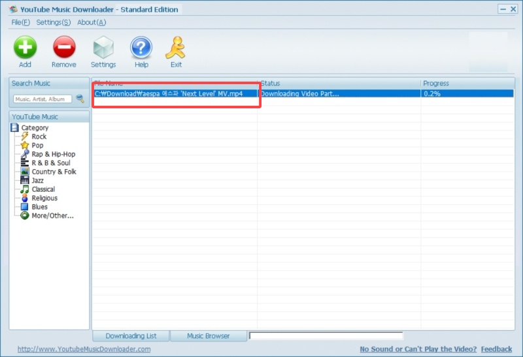Select the Country & Folk category label
Screen dimensions: 523x357
click(54, 172)
